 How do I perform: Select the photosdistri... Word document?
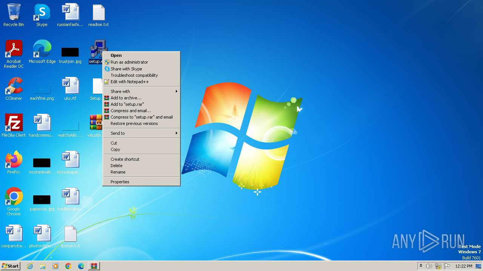coord(42,236)
